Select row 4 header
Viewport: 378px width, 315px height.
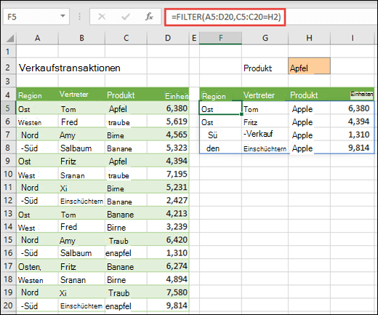tap(8, 95)
